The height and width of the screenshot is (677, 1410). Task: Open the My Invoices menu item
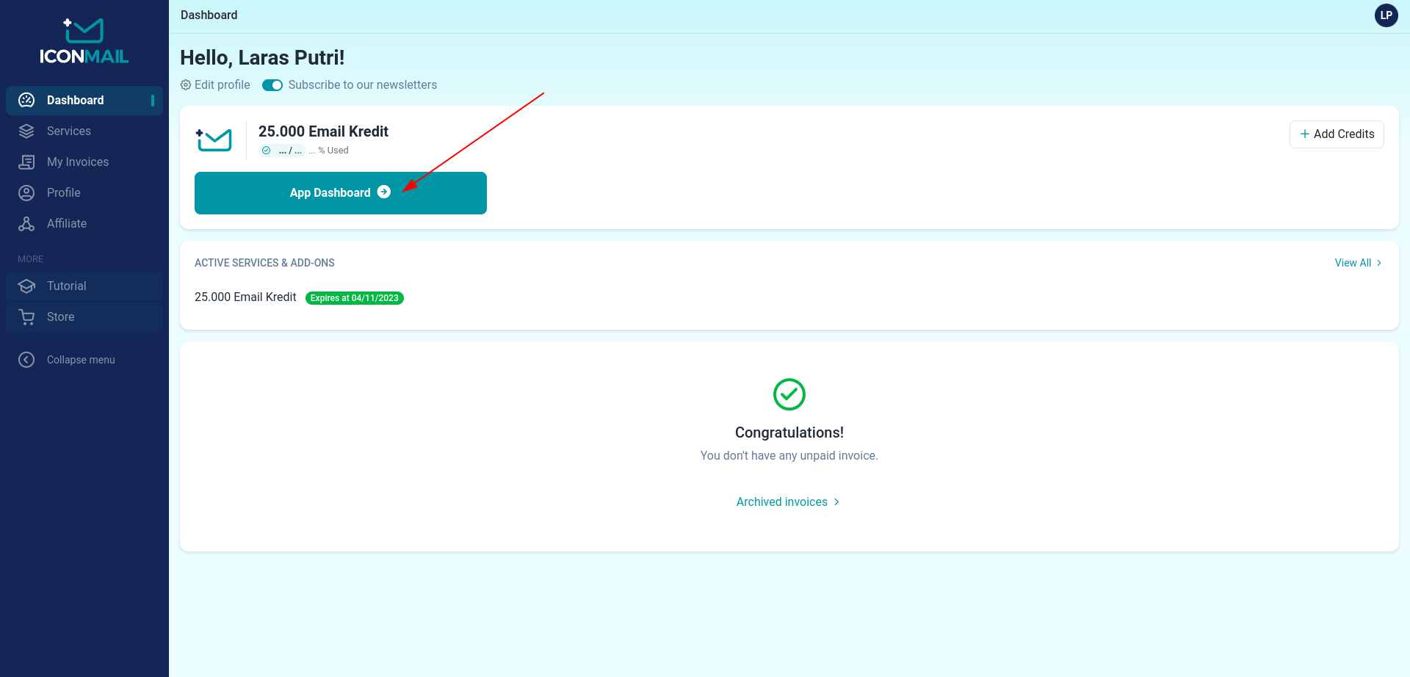78,162
